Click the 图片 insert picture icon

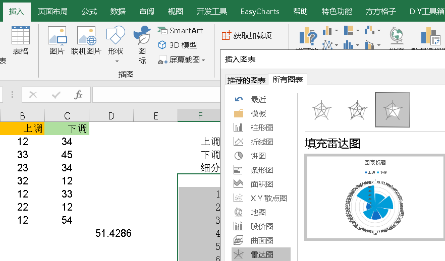point(57,40)
